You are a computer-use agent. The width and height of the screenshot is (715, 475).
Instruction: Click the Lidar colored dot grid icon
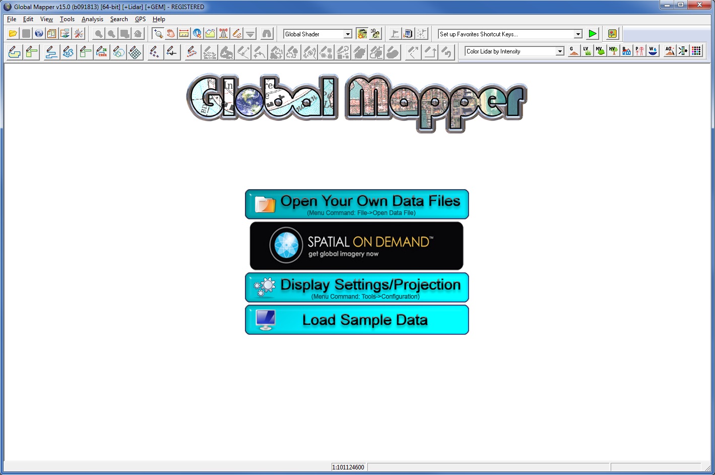click(696, 51)
